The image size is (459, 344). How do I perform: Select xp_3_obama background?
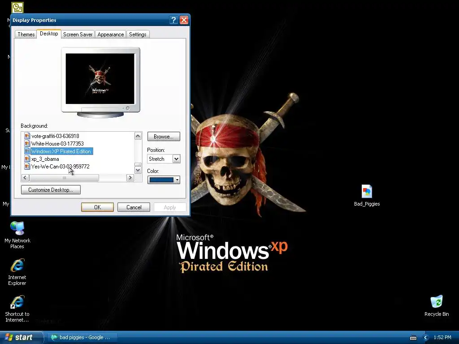click(45, 159)
